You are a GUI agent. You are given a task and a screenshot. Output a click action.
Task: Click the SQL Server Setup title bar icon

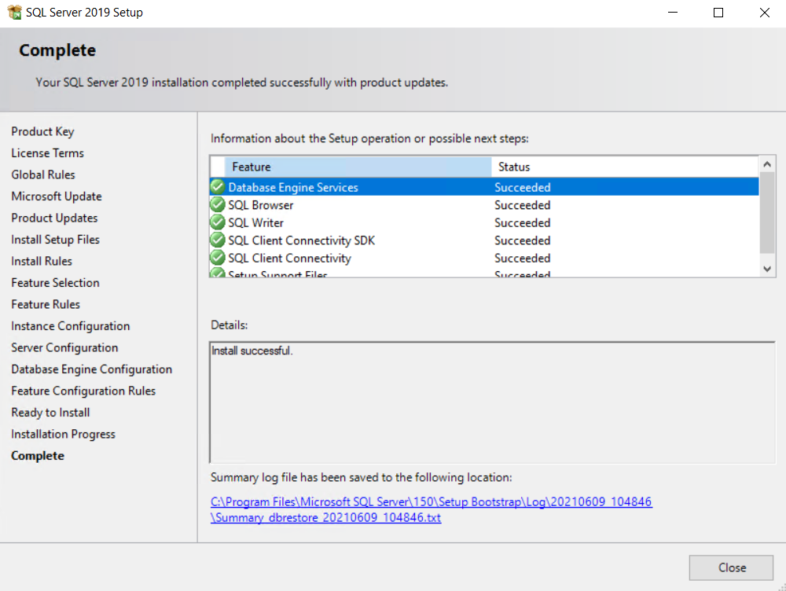point(14,13)
